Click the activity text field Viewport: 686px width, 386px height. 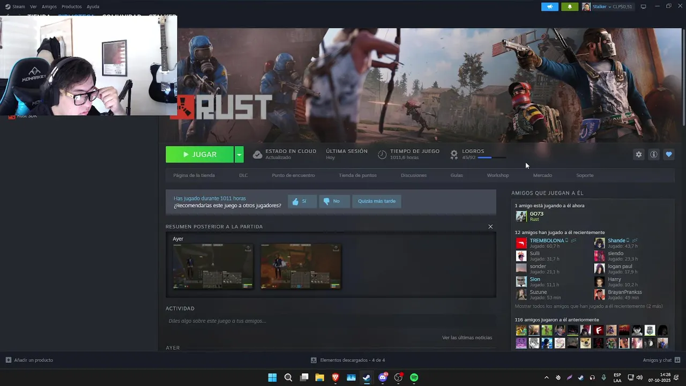click(x=331, y=321)
